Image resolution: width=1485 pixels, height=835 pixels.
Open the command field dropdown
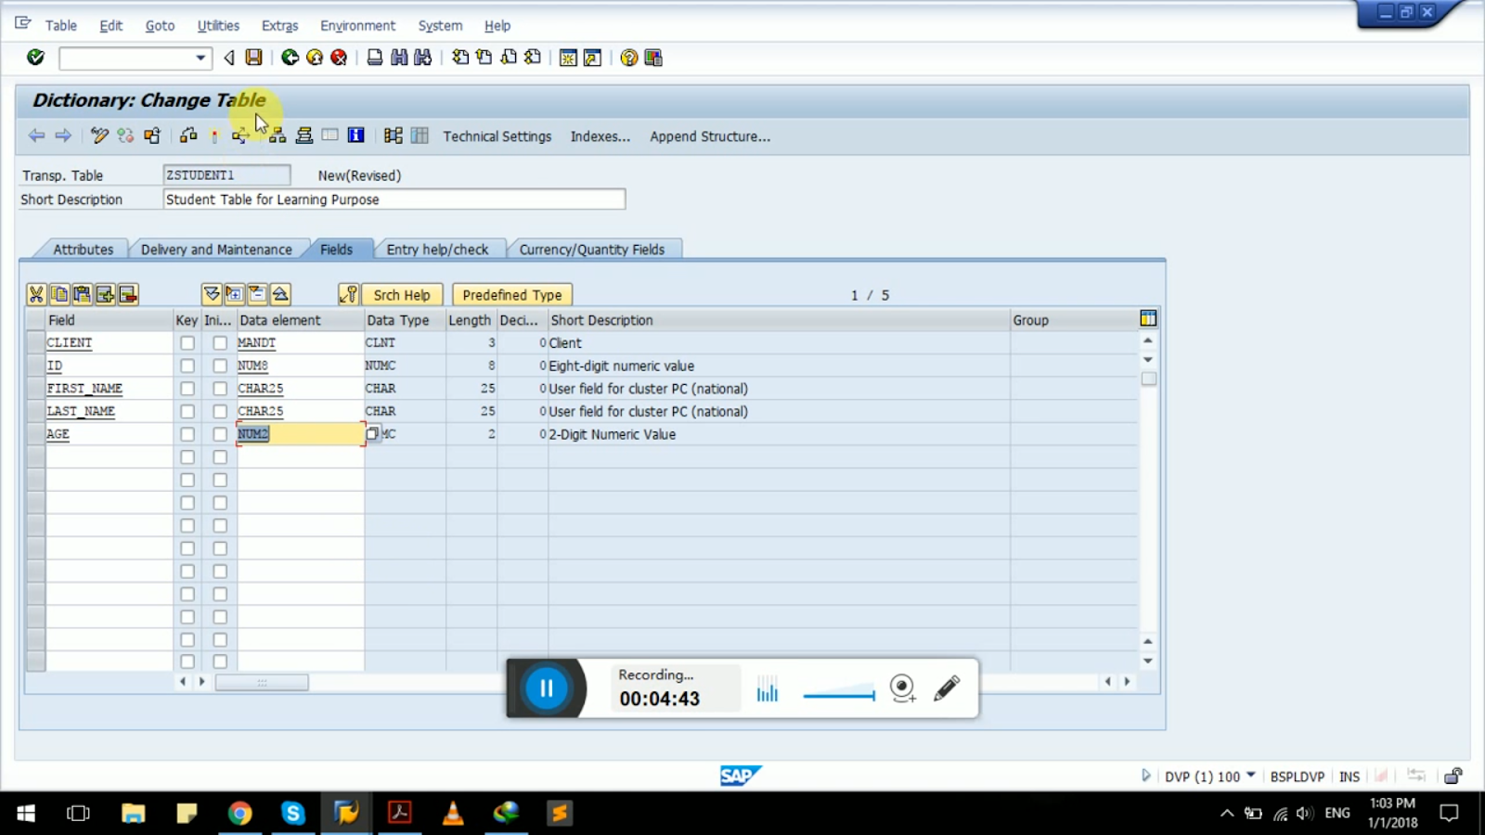(200, 58)
